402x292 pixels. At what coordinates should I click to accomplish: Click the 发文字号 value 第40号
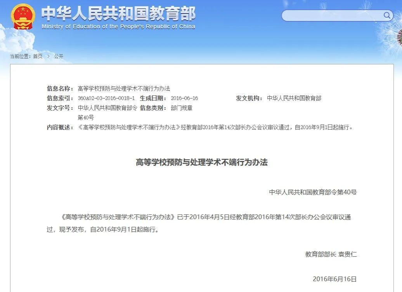pyautogui.click(x=86, y=117)
